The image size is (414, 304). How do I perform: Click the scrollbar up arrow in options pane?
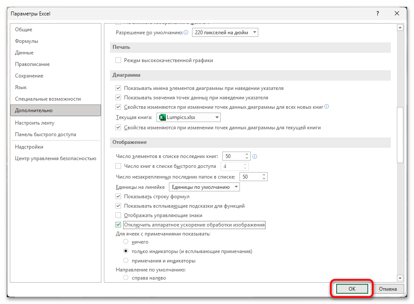coord(400,28)
